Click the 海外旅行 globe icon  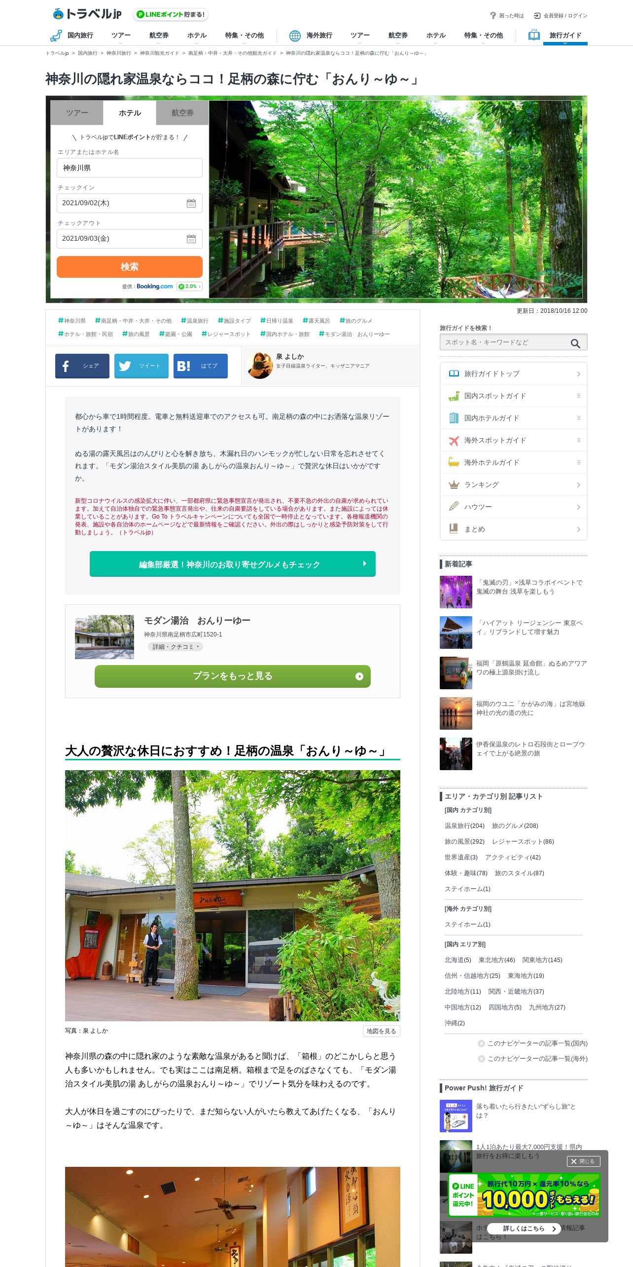click(295, 36)
